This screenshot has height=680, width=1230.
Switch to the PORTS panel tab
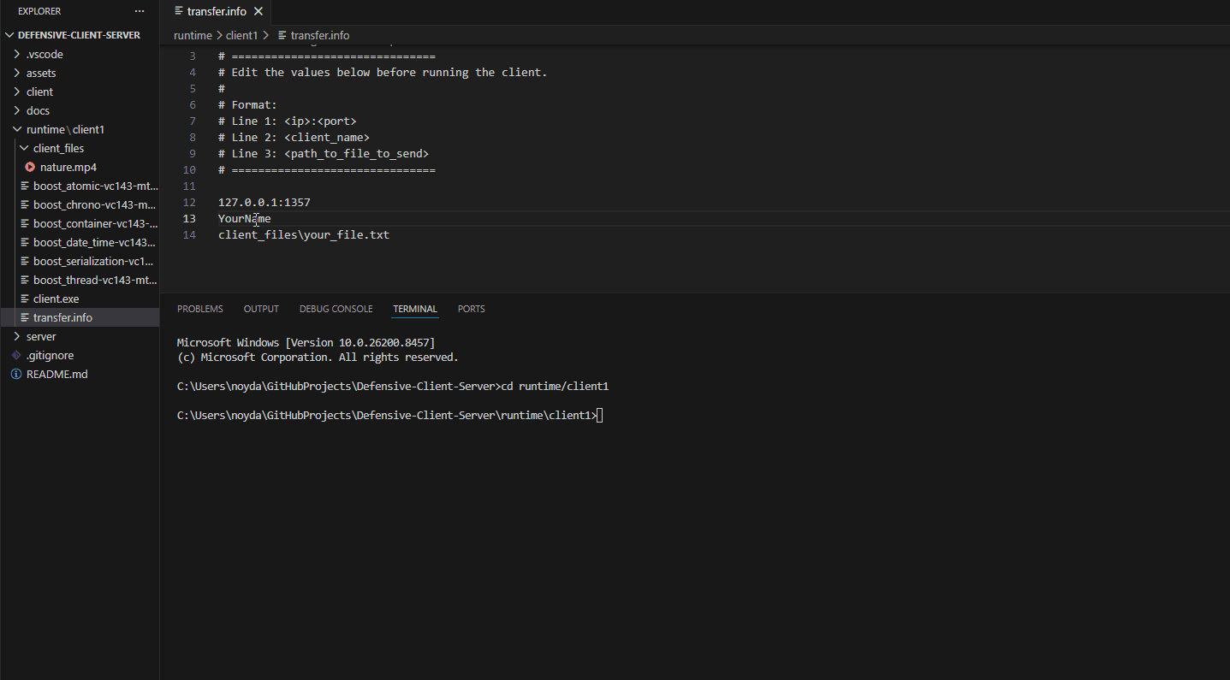(472, 309)
